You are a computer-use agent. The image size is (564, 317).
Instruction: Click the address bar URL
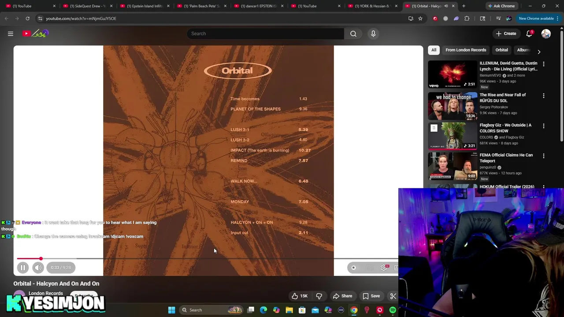coord(81,18)
